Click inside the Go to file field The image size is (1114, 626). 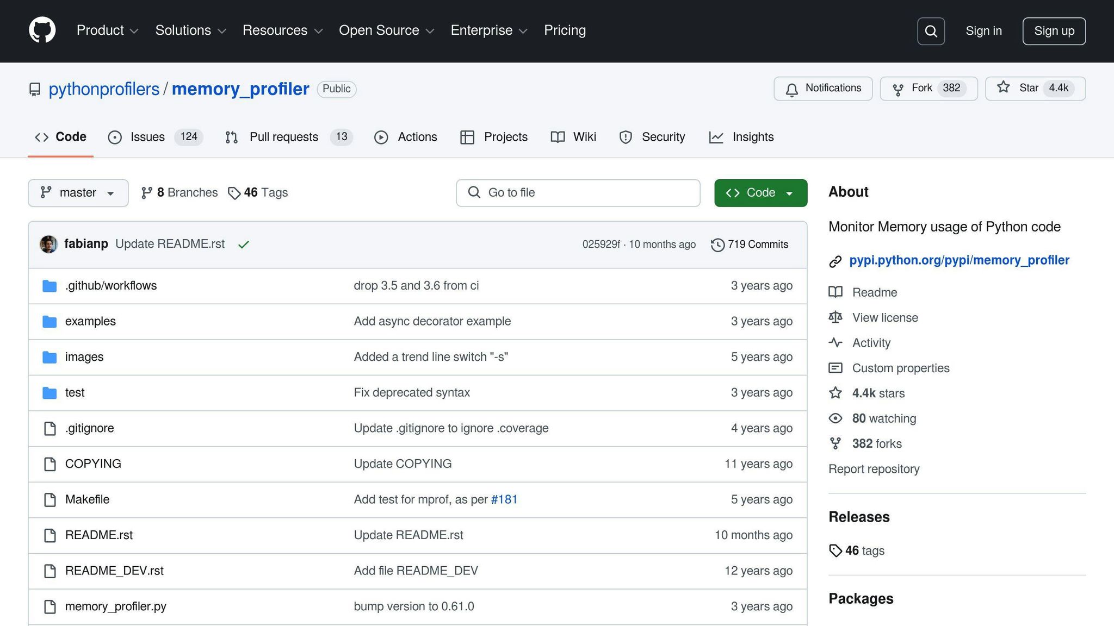click(577, 192)
